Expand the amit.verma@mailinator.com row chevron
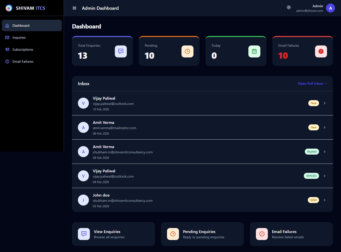 click(x=325, y=128)
